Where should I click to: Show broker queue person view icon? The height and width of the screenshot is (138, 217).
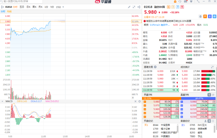(x=205, y=121)
